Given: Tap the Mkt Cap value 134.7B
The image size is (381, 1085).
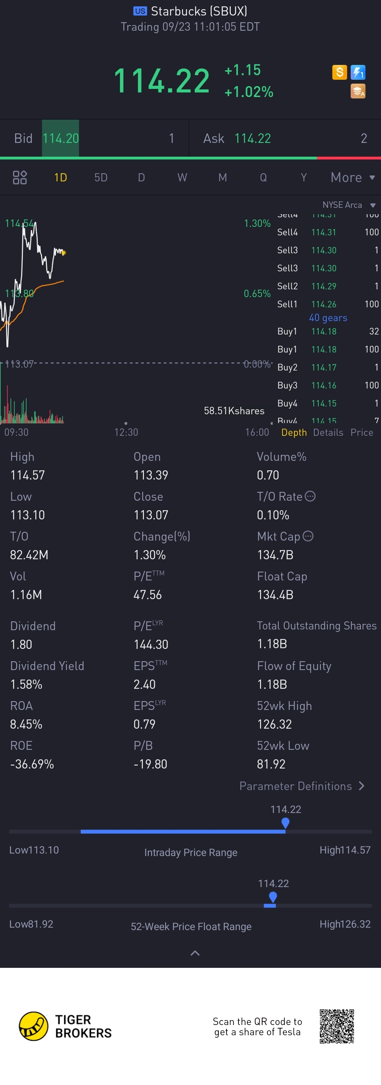Looking at the screenshot, I should [275, 555].
